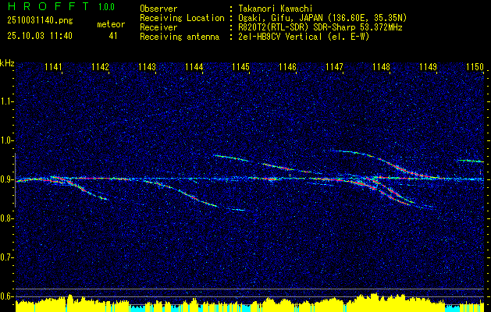Click the R820T2(RTL-SDR) SDR-Sharp receiver text
This screenshot has height=312, width=491.
tap(320, 27)
